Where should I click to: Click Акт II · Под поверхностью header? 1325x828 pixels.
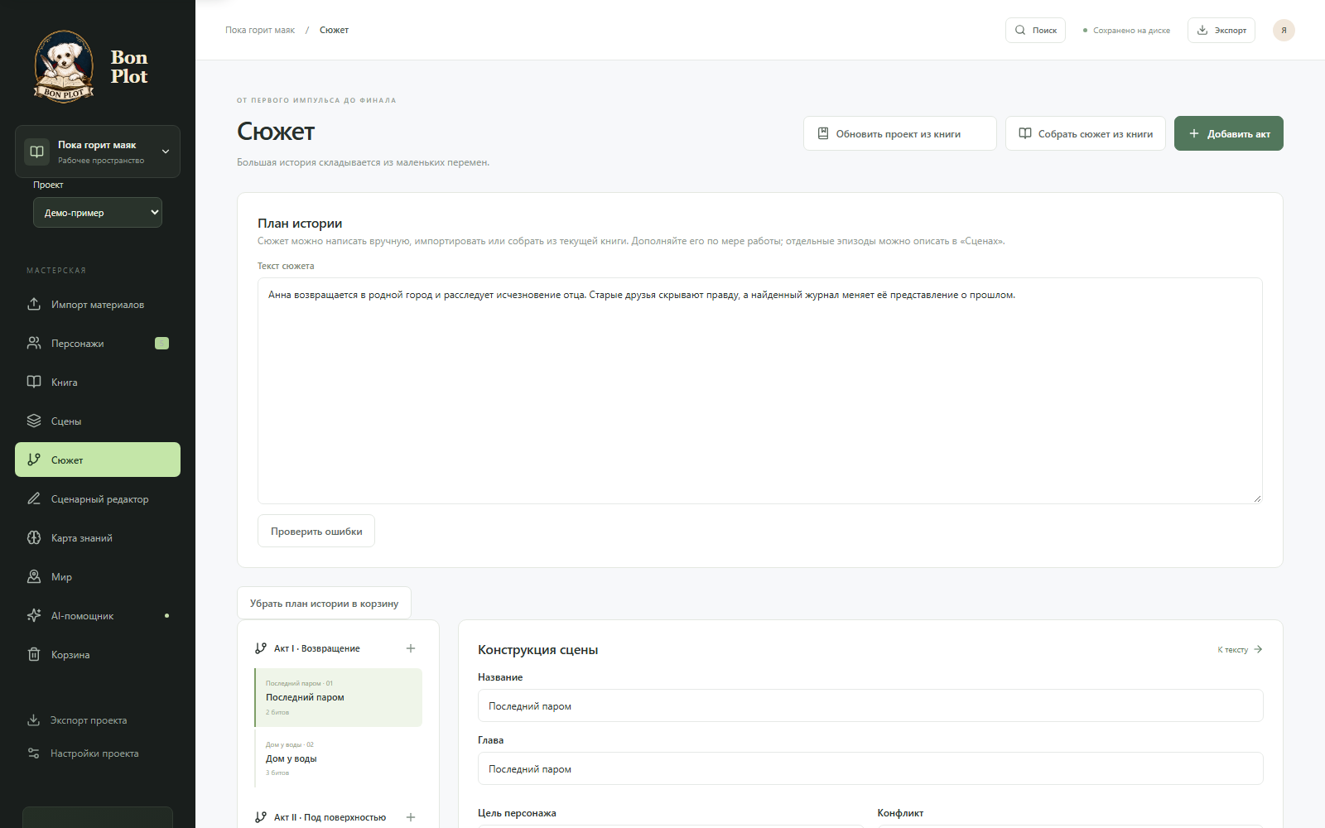tap(330, 817)
